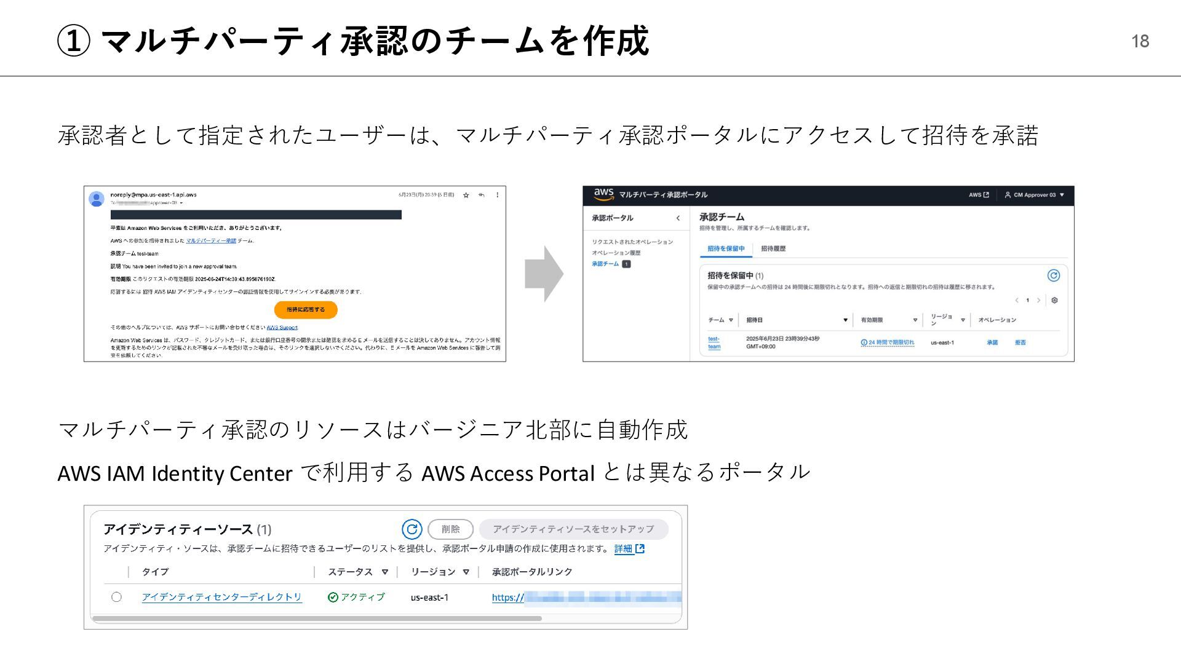Open the blurred https:// approval portal link
The width and height of the screenshot is (1181, 664).
click(586, 598)
